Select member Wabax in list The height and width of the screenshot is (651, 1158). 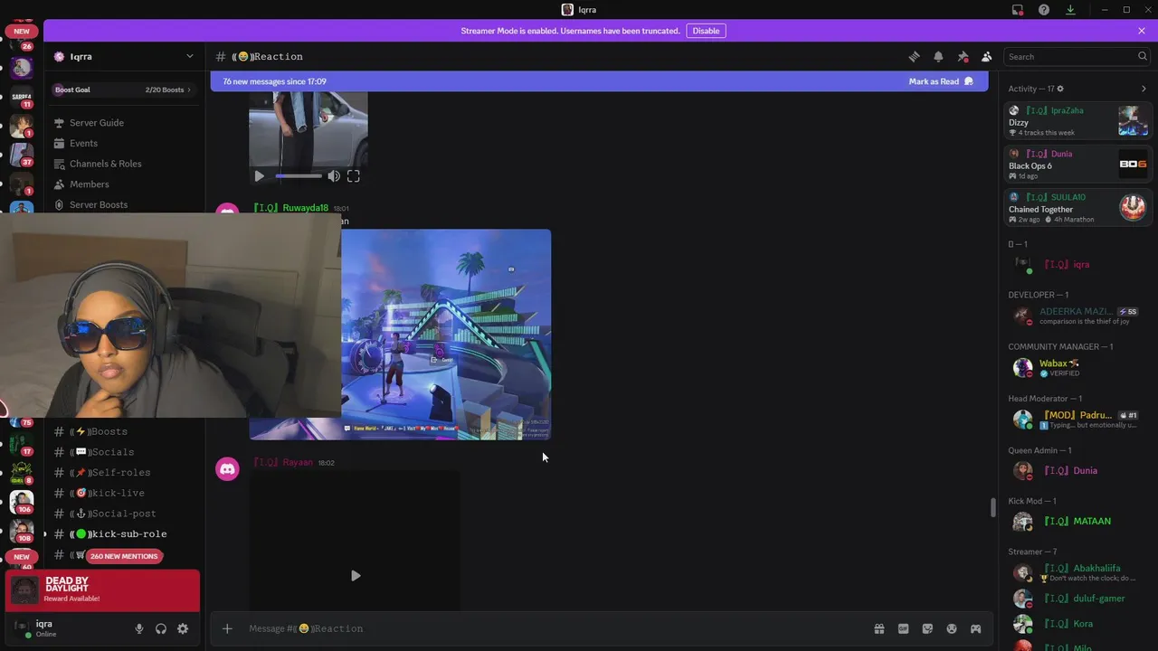1078,367
